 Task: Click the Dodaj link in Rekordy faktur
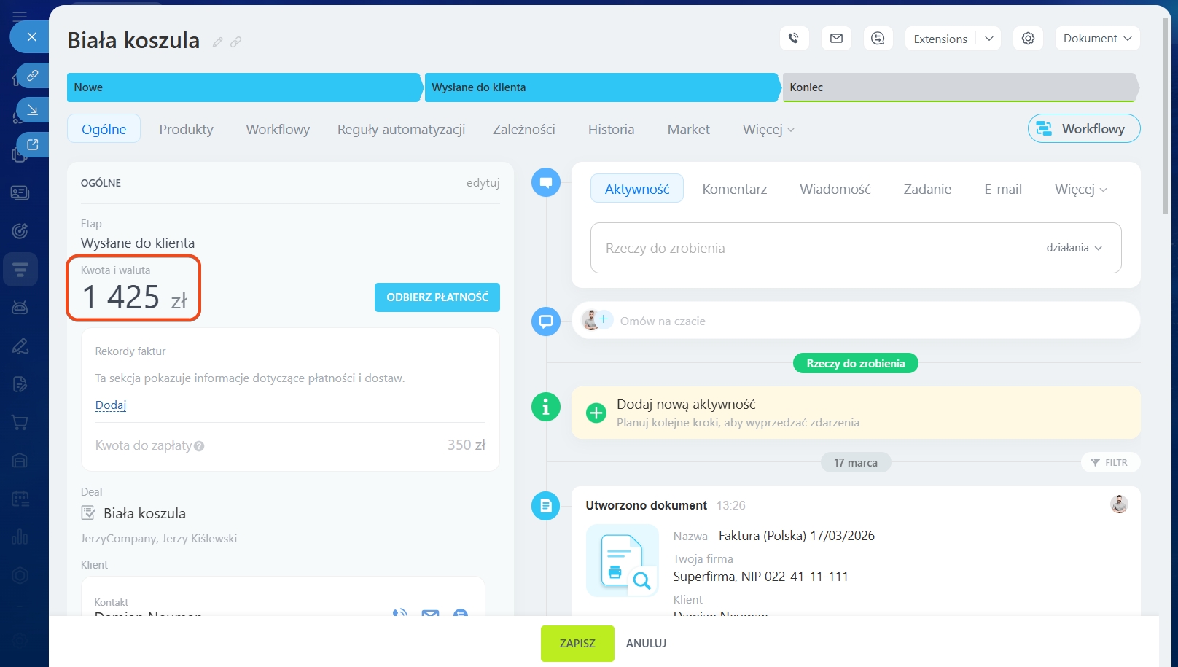(111, 405)
